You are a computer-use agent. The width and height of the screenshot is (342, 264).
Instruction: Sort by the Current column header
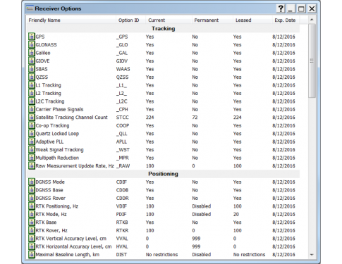(169, 20)
